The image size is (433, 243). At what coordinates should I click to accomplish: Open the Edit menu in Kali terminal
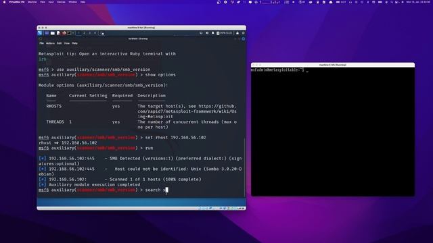click(59, 43)
